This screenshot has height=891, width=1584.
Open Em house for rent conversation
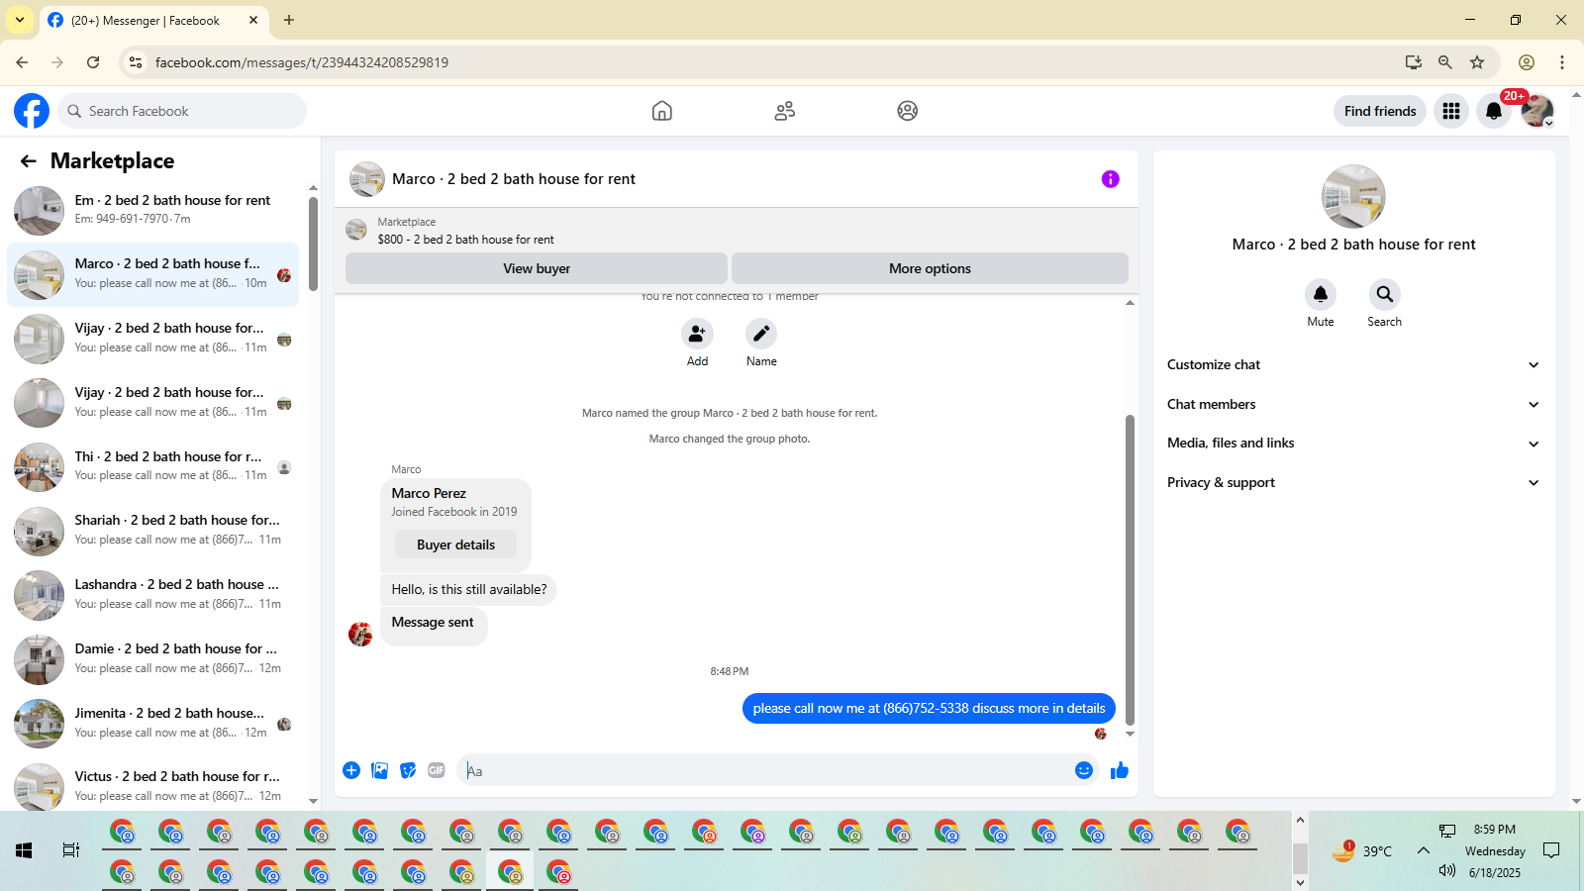153,210
